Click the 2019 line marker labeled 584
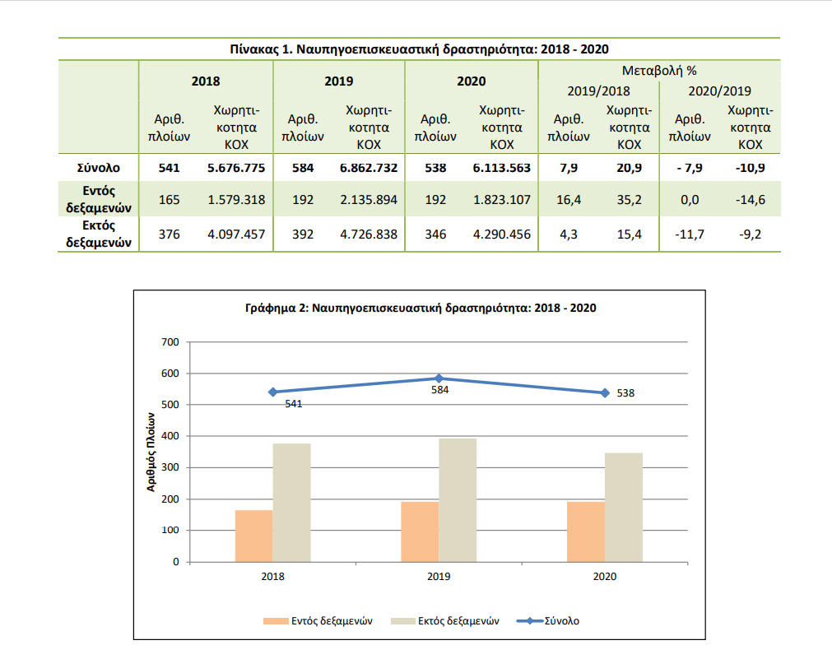 click(x=439, y=378)
